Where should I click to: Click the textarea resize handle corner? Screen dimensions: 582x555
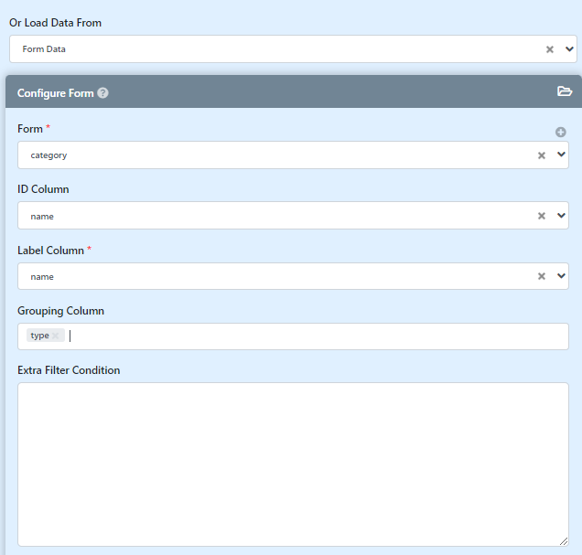pos(564,541)
